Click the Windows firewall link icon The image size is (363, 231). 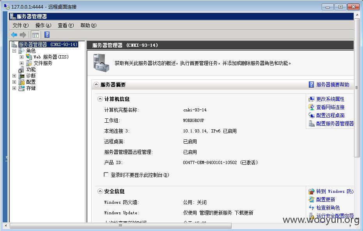tap(312, 191)
